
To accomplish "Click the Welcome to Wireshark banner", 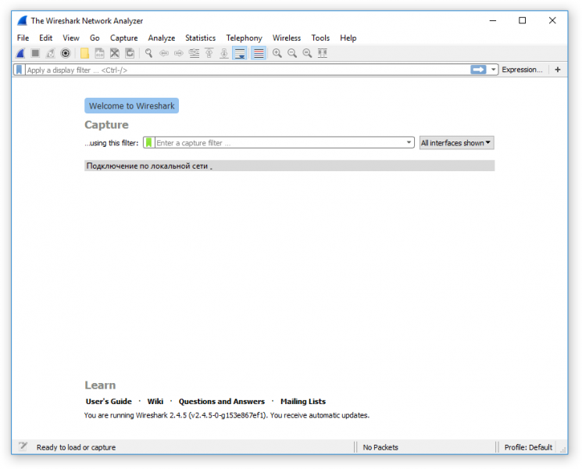I will 132,106.
